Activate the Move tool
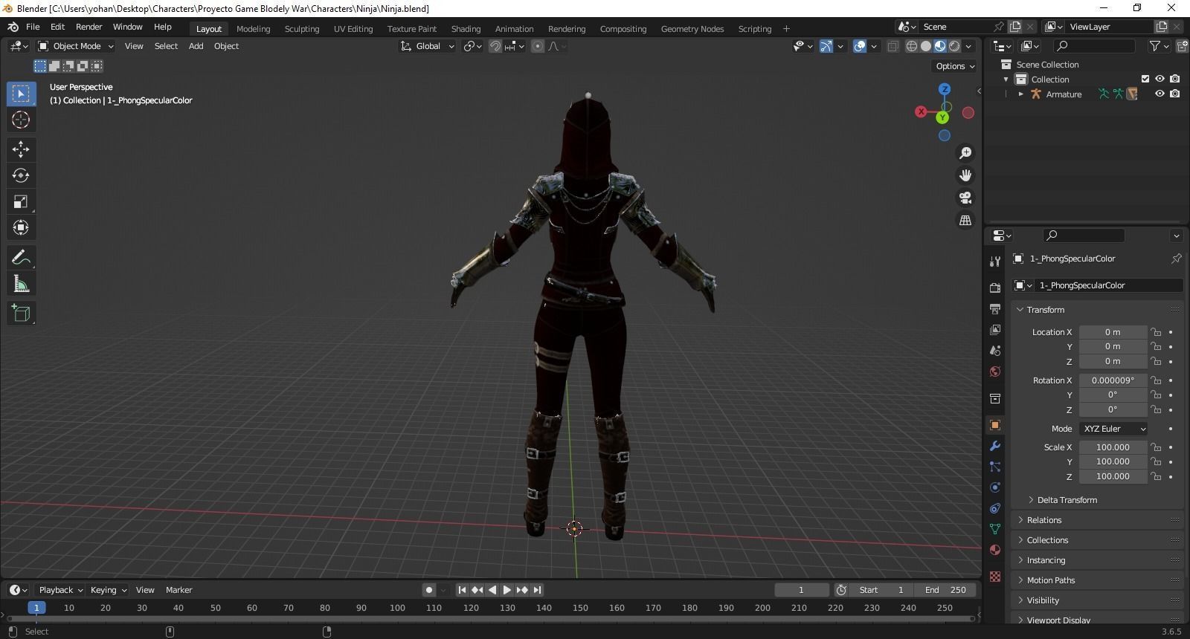This screenshot has height=639, width=1190. point(21,149)
